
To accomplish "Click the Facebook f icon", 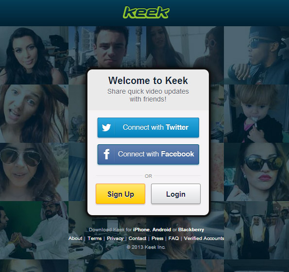I will [x=106, y=154].
